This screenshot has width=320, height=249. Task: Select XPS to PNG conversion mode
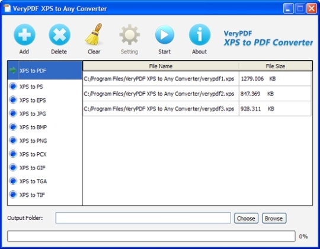click(x=44, y=141)
